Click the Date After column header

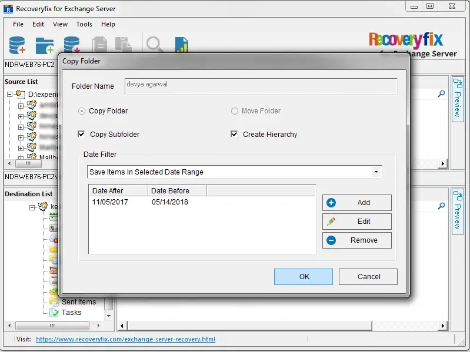point(118,190)
